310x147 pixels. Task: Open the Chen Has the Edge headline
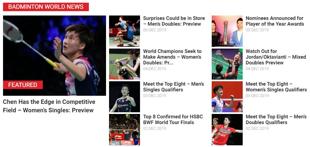49,106
